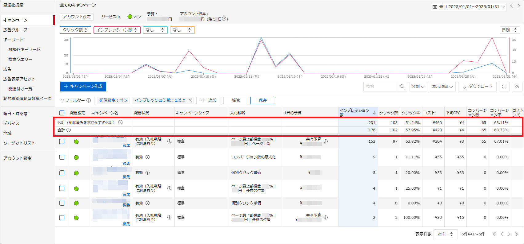Click the 解除 filter button
This screenshot has height=244, width=524.
236,100
